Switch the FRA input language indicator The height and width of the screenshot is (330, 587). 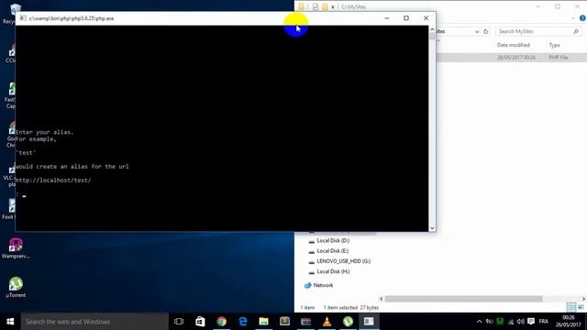(x=544, y=322)
